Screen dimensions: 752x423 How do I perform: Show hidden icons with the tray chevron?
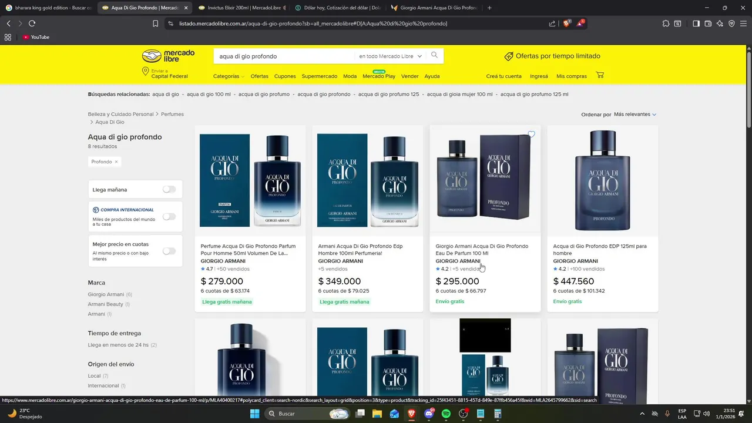tap(643, 414)
